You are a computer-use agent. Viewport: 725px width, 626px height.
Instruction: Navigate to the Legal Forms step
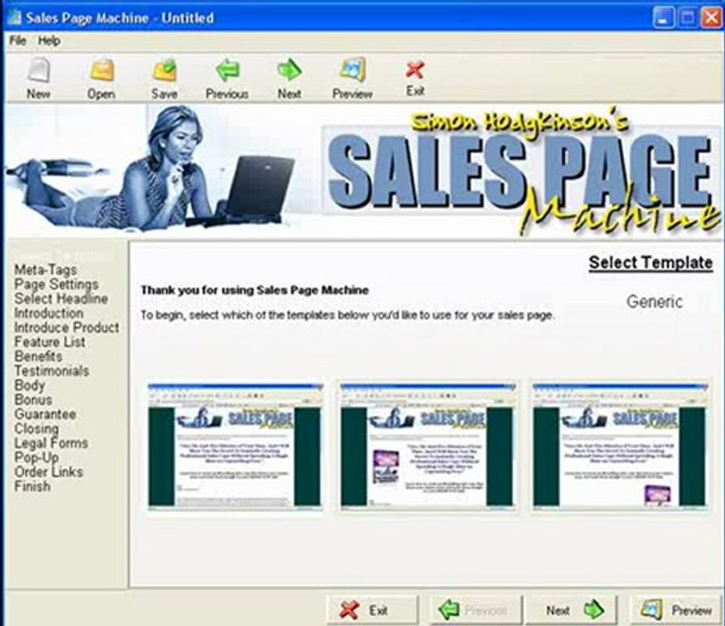pos(51,443)
